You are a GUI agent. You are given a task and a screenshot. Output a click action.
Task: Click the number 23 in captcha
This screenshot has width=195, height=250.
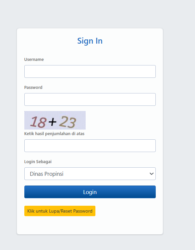pos(67,121)
